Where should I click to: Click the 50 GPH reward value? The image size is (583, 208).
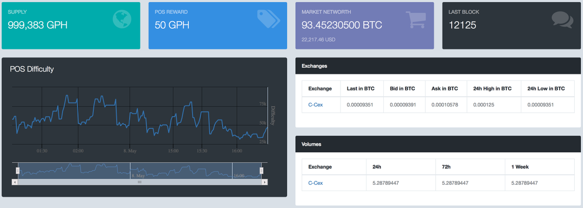pos(171,25)
